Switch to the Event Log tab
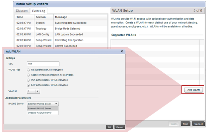The width and height of the screenshot is (207, 134). (x=39, y=11)
